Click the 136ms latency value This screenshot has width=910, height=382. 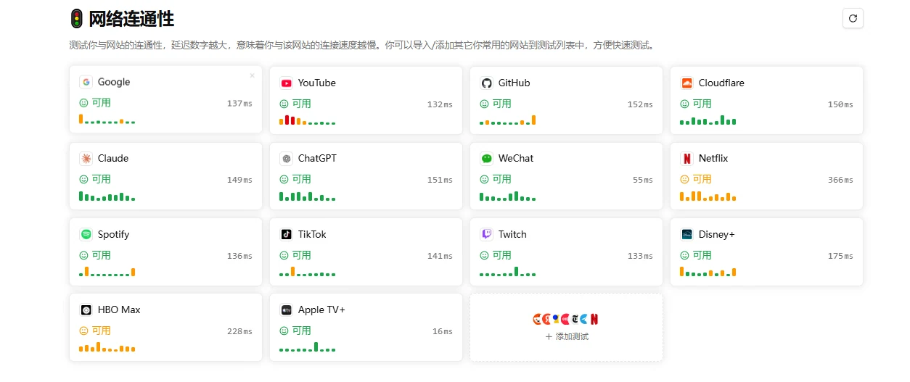pyautogui.click(x=239, y=256)
